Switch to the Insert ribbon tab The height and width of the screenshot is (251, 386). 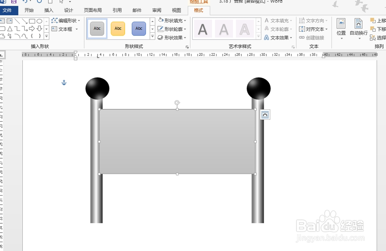(48, 10)
